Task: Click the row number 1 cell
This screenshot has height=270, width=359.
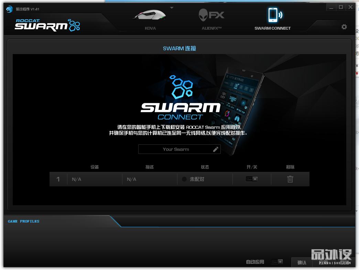Action: (x=58, y=179)
